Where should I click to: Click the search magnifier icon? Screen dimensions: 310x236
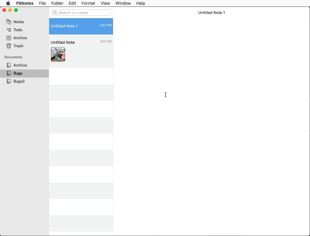55,13
